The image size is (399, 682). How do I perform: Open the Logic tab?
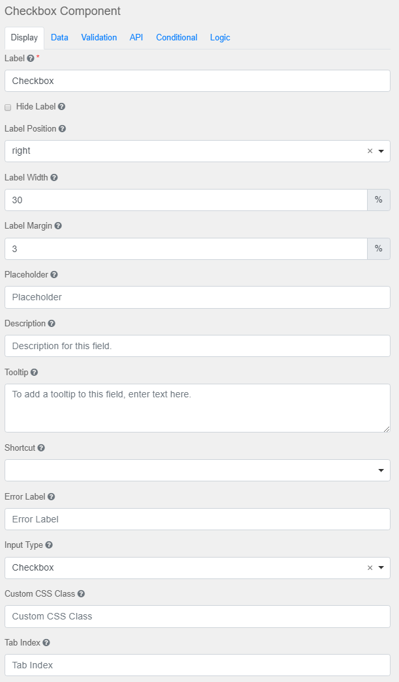pyautogui.click(x=220, y=37)
